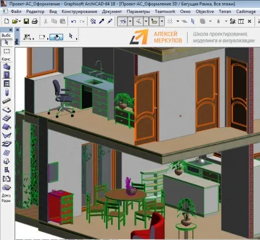Select the Window tool
Viewport: 260px width, 240px height.
click(7, 83)
